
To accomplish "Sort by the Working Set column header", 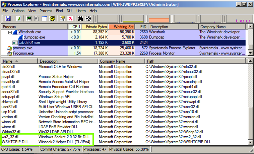I will [x=124, y=27].
